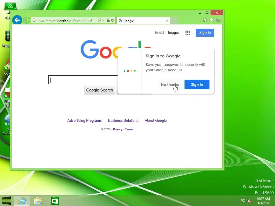Focus the Google search text box
The height and width of the screenshot is (206, 275).
(x=83, y=80)
